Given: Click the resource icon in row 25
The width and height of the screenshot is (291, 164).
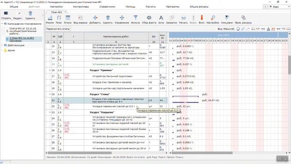Looking at the screenshot, I should pos(67,124).
